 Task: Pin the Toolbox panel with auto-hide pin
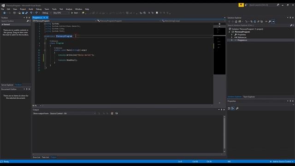click(x=27, y=18)
